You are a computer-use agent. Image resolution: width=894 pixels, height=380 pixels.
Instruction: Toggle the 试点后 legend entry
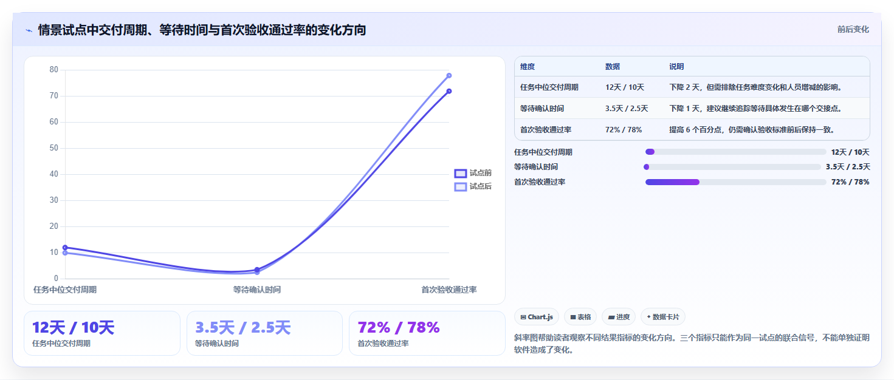pyautogui.click(x=473, y=186)
